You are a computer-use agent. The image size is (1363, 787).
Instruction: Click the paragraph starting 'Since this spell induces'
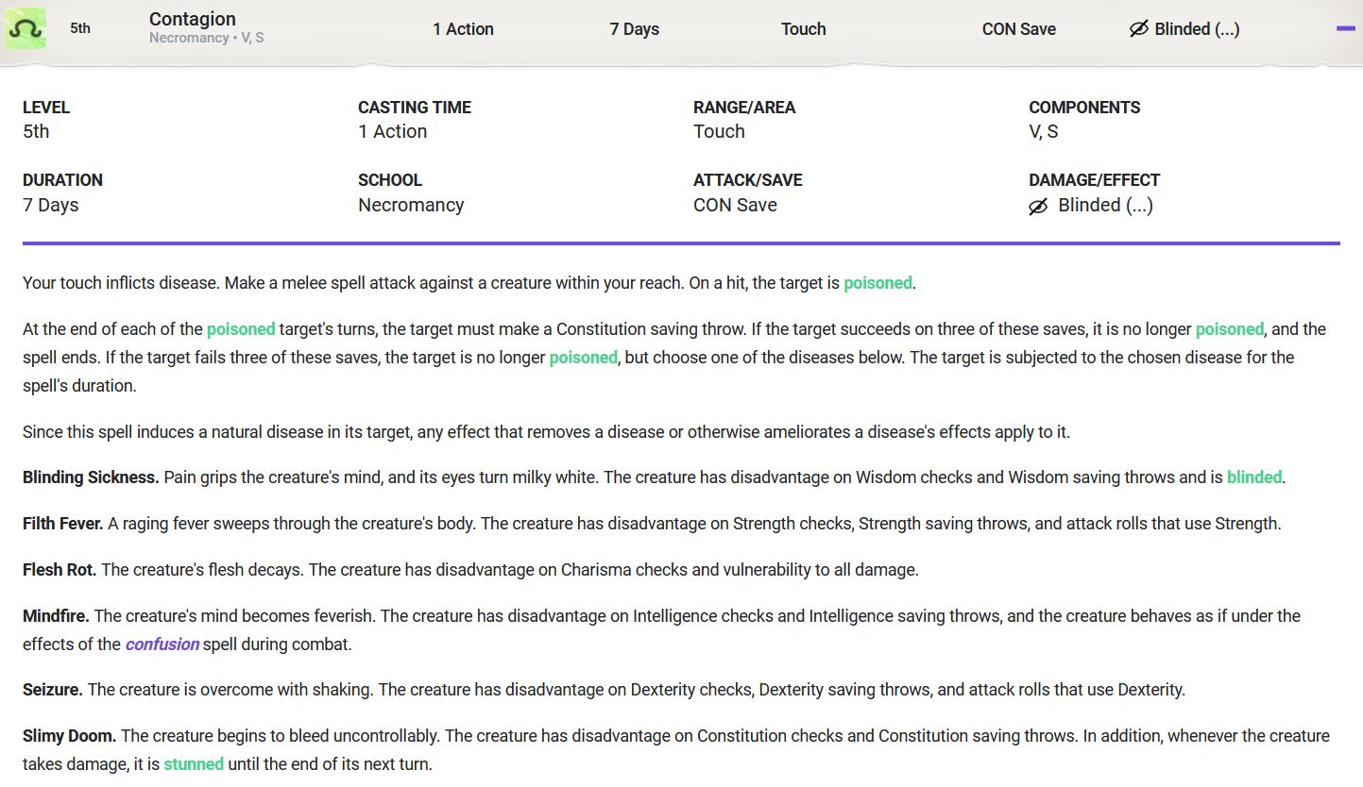pyautogui.click(x=547, y=432)
